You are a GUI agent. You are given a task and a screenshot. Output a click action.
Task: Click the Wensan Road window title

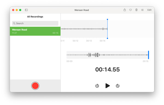coord(81,10)
